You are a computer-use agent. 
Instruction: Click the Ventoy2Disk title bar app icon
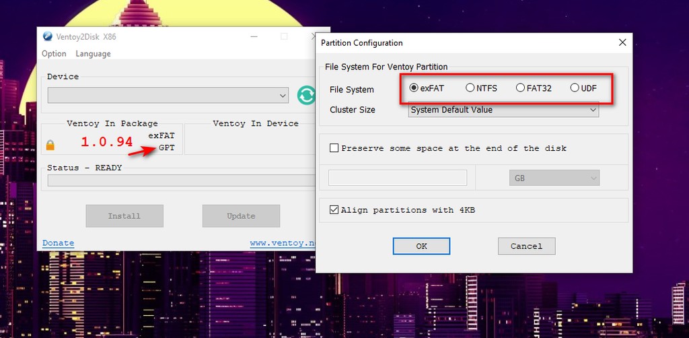[x=48, y=36]
